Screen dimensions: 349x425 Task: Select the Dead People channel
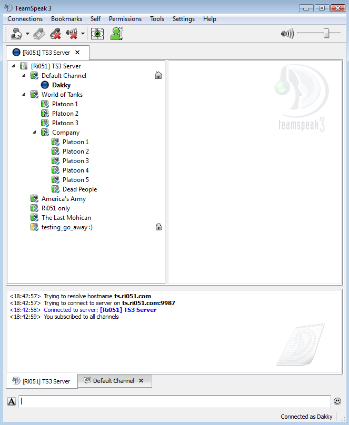[x=79, y=189]
